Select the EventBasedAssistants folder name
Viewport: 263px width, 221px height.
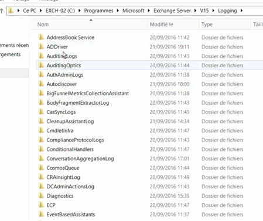click(x=71, y=215)
